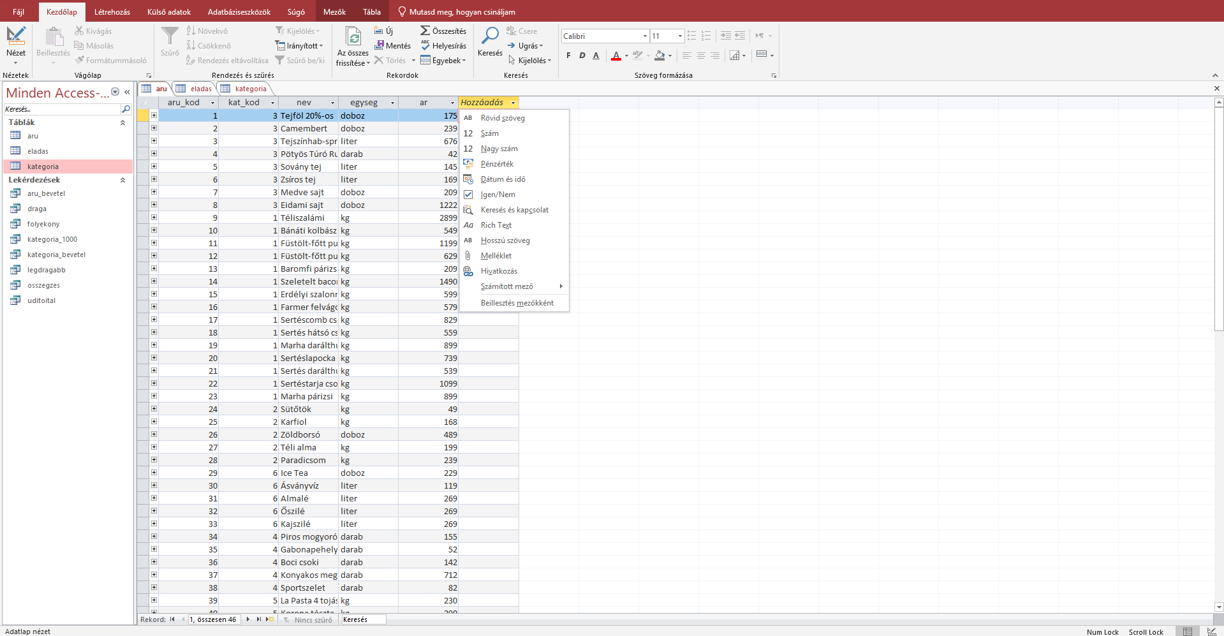Click the Összesítés totals icon
Viewport: 1224px width, 636px height.
tap(425, 31)
